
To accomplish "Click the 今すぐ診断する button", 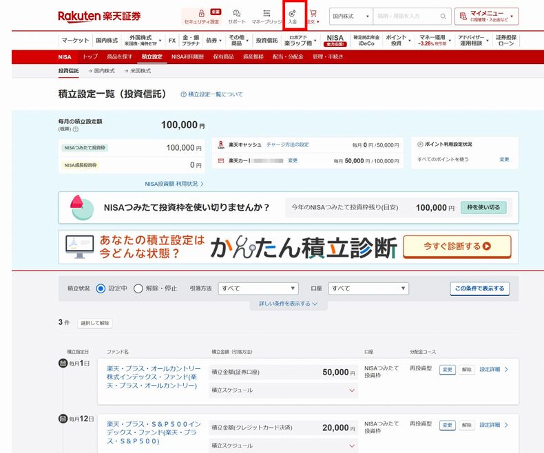I will click(x=457, y=246).
